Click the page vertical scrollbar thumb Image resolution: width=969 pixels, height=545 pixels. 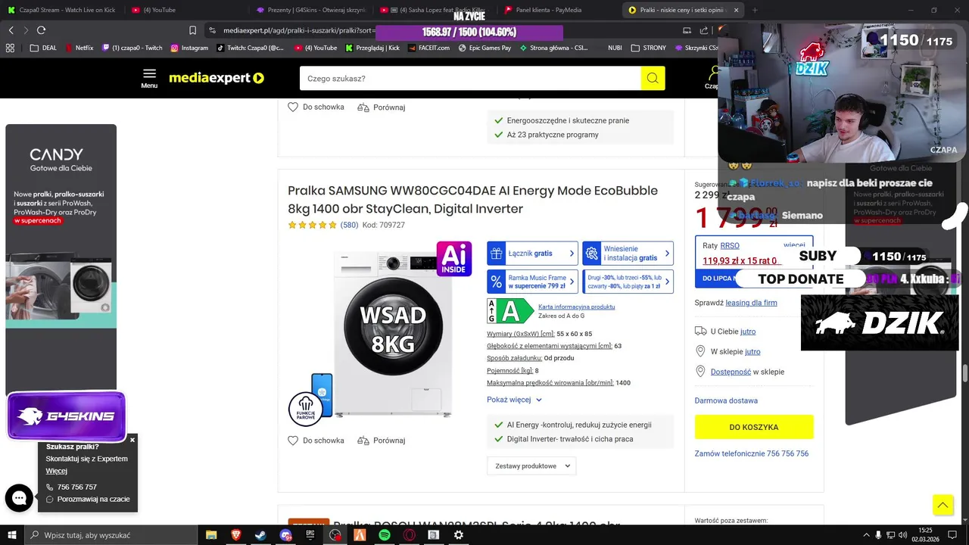click(964, 374)
